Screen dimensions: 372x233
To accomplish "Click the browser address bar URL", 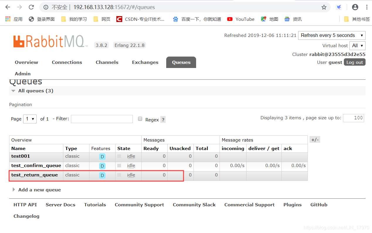I will coord(114,7).
